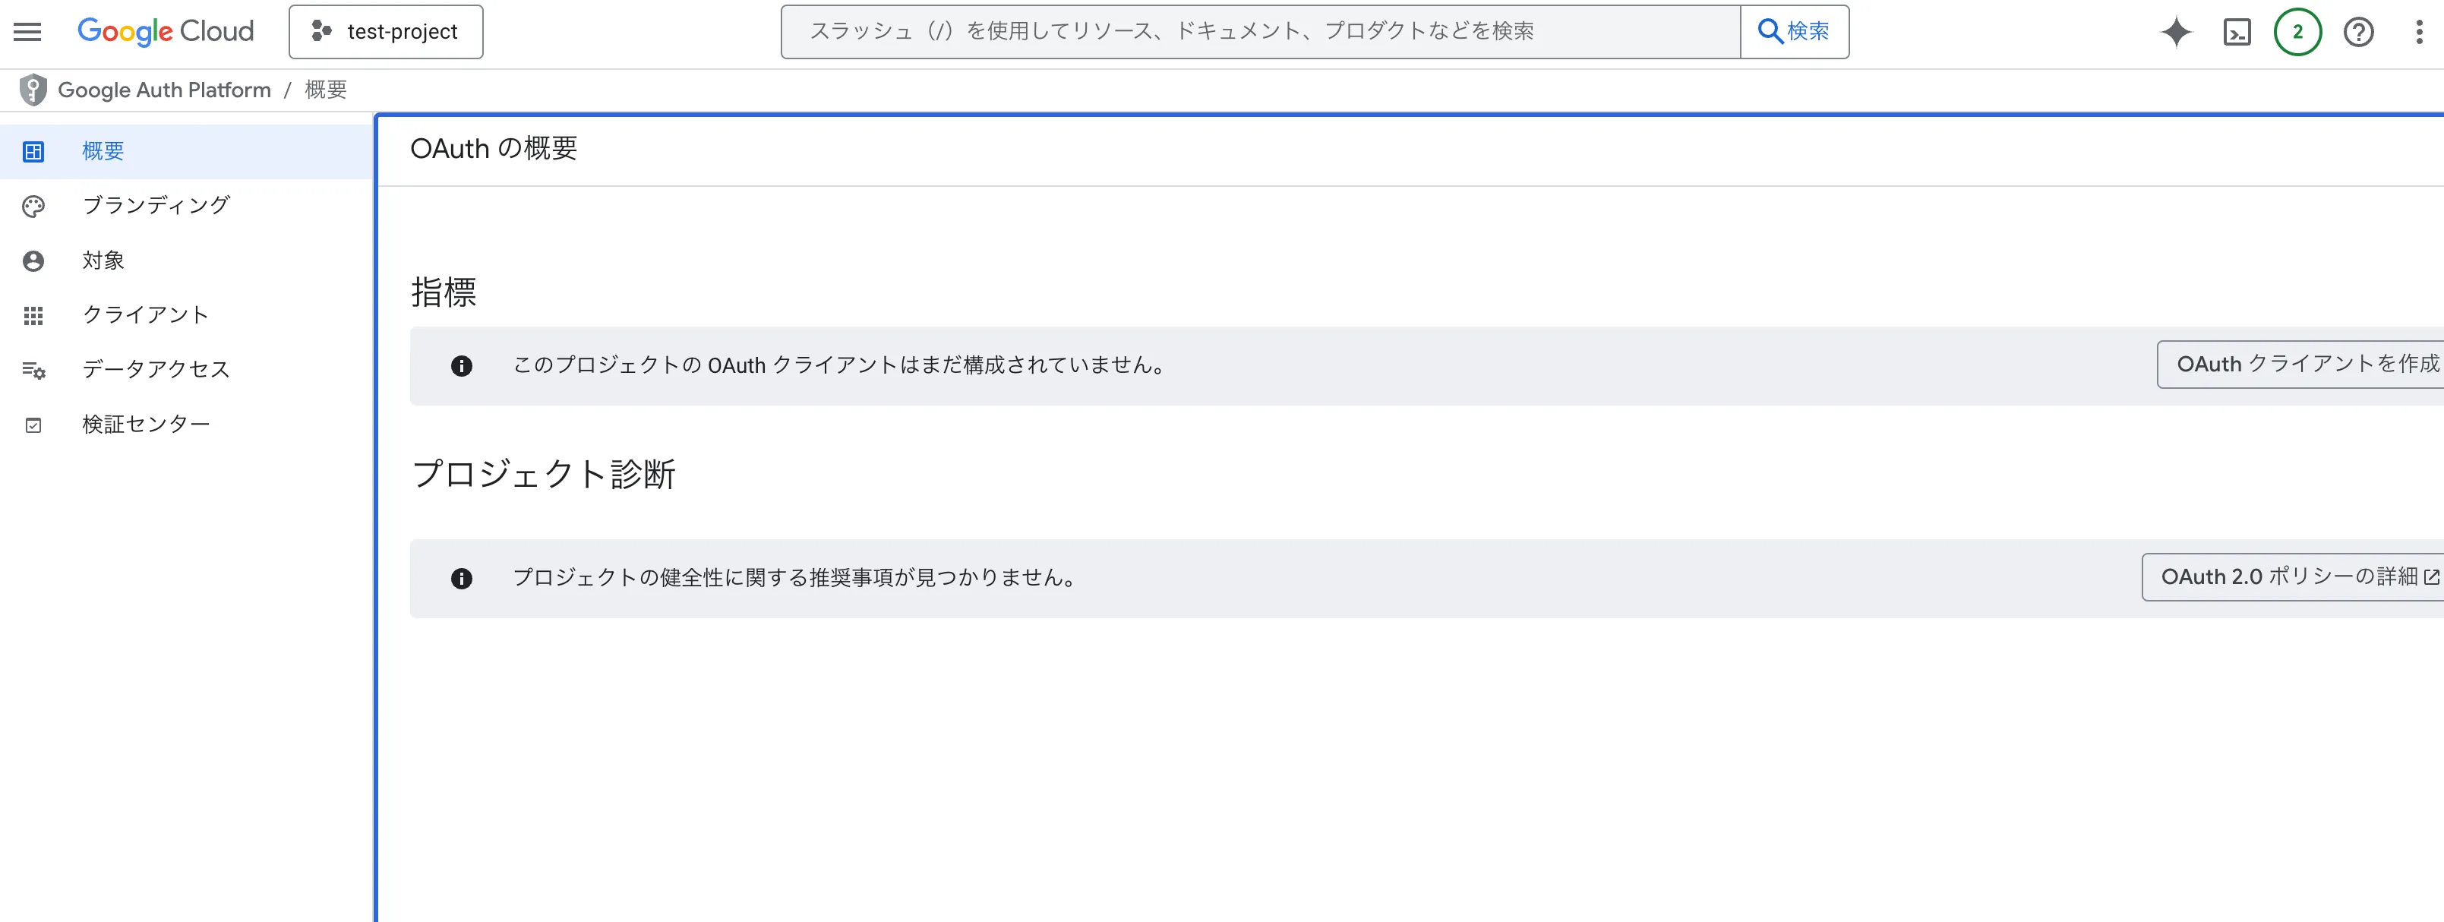Click inside the search input field

1233,30
